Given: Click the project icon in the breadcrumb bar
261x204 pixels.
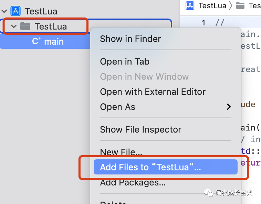Looking at the screenshot, I should 190,5.
